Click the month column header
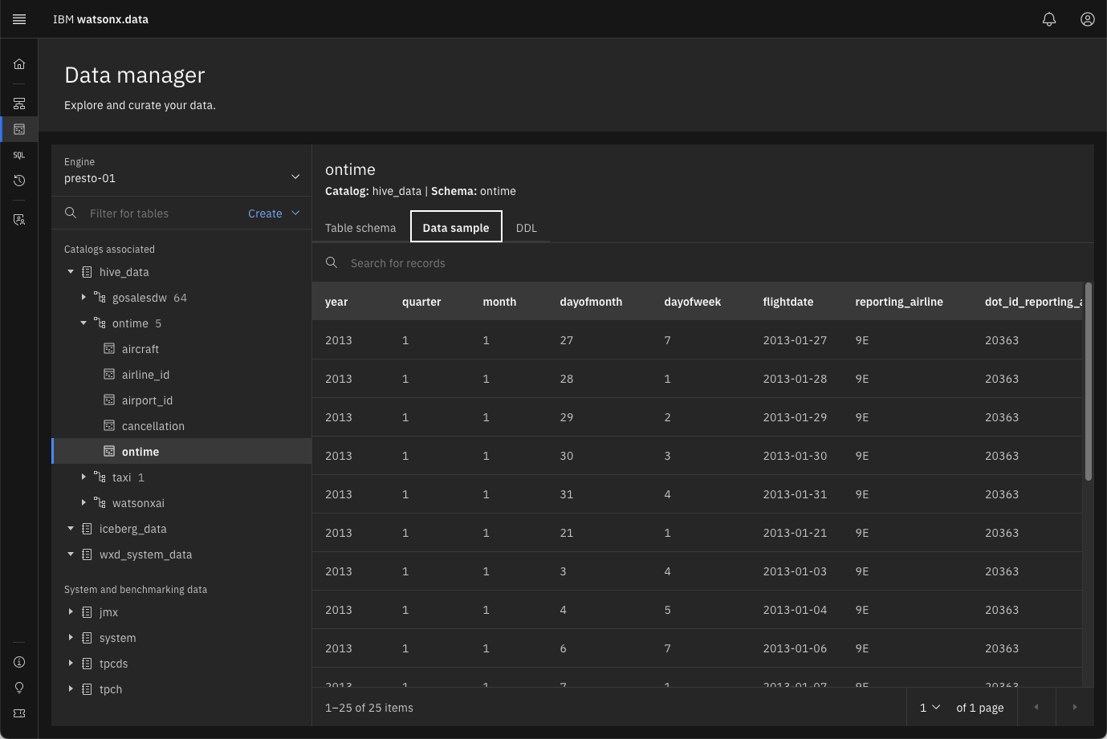This screenshot has width=1107, height=739. 499,302
